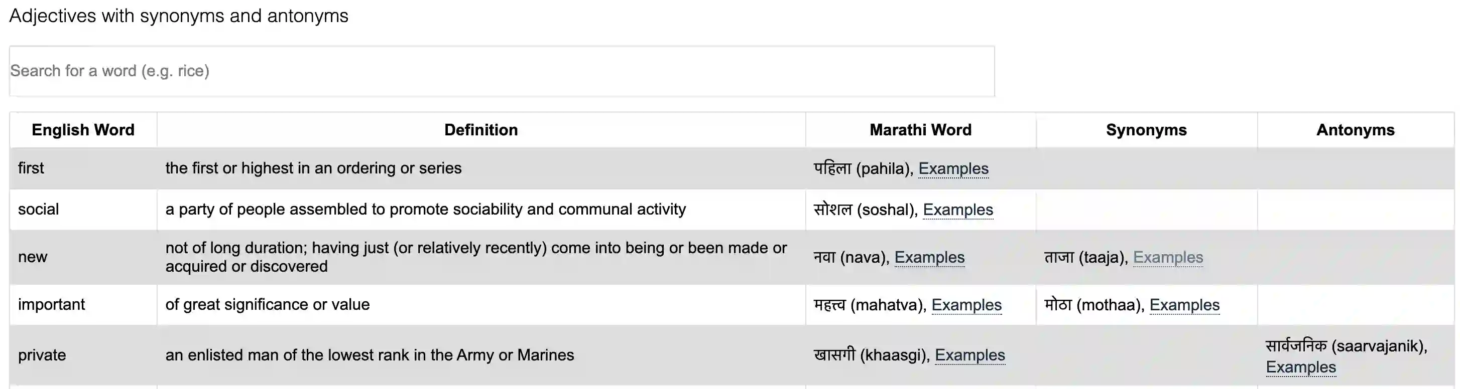Click the Synonyms column header

(1146, 130)
